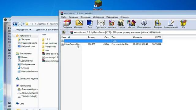Open the Информация (Info) toolbar icon
This screenshot has width=196, height=110.
(144, 24)
